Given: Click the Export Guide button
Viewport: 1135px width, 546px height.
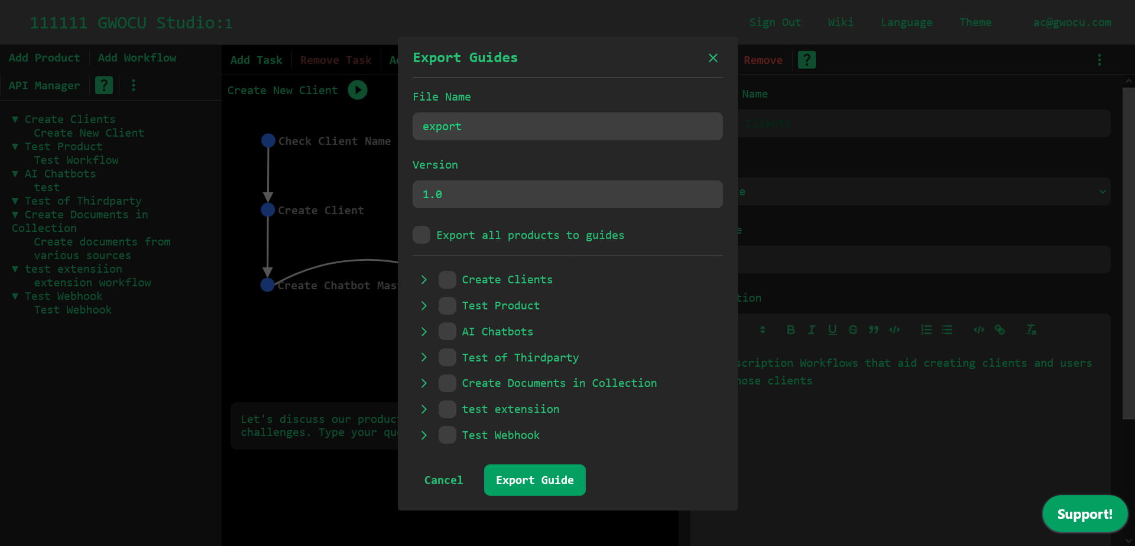Looking at the screenshot, I should point(535,480).
